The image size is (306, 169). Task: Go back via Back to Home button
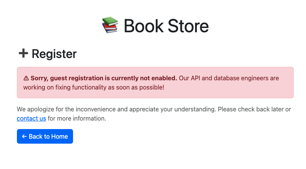(x=45, y=136)
